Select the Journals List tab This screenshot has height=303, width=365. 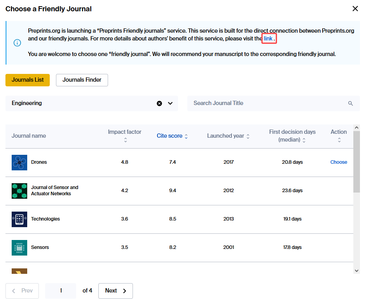pos(28,80)
